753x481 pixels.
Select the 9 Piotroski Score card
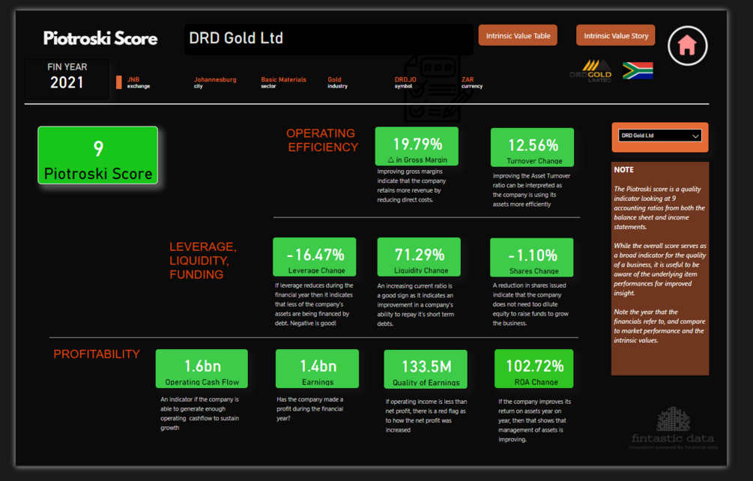[98, 155]
